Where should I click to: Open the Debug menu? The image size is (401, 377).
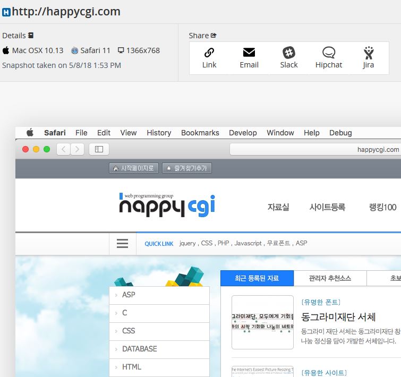(340, 133)
